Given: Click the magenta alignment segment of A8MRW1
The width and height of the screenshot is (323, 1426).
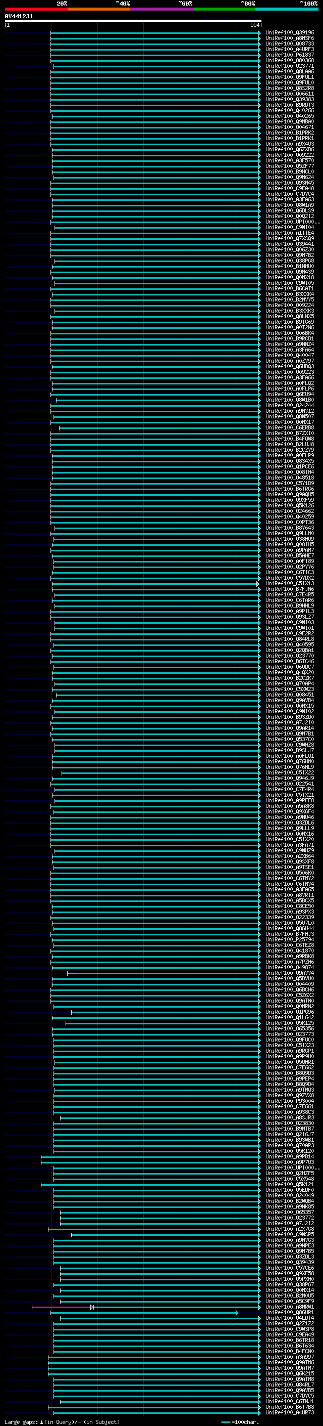Looking at the screenshot, I should 62,1307.
